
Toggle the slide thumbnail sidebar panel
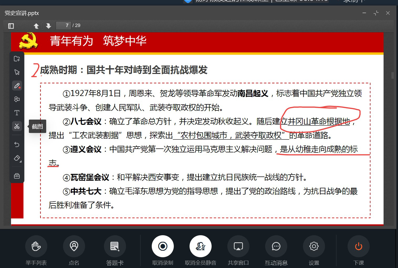pyautogui.click(x=11, y=26)
